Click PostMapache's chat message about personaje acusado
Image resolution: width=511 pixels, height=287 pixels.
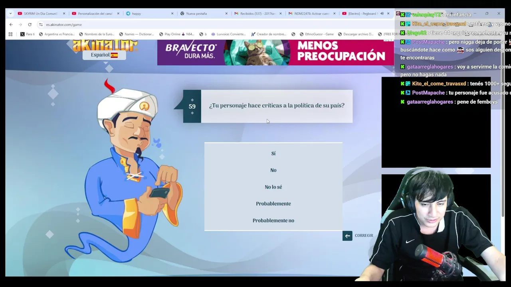[x=455, y=92]
